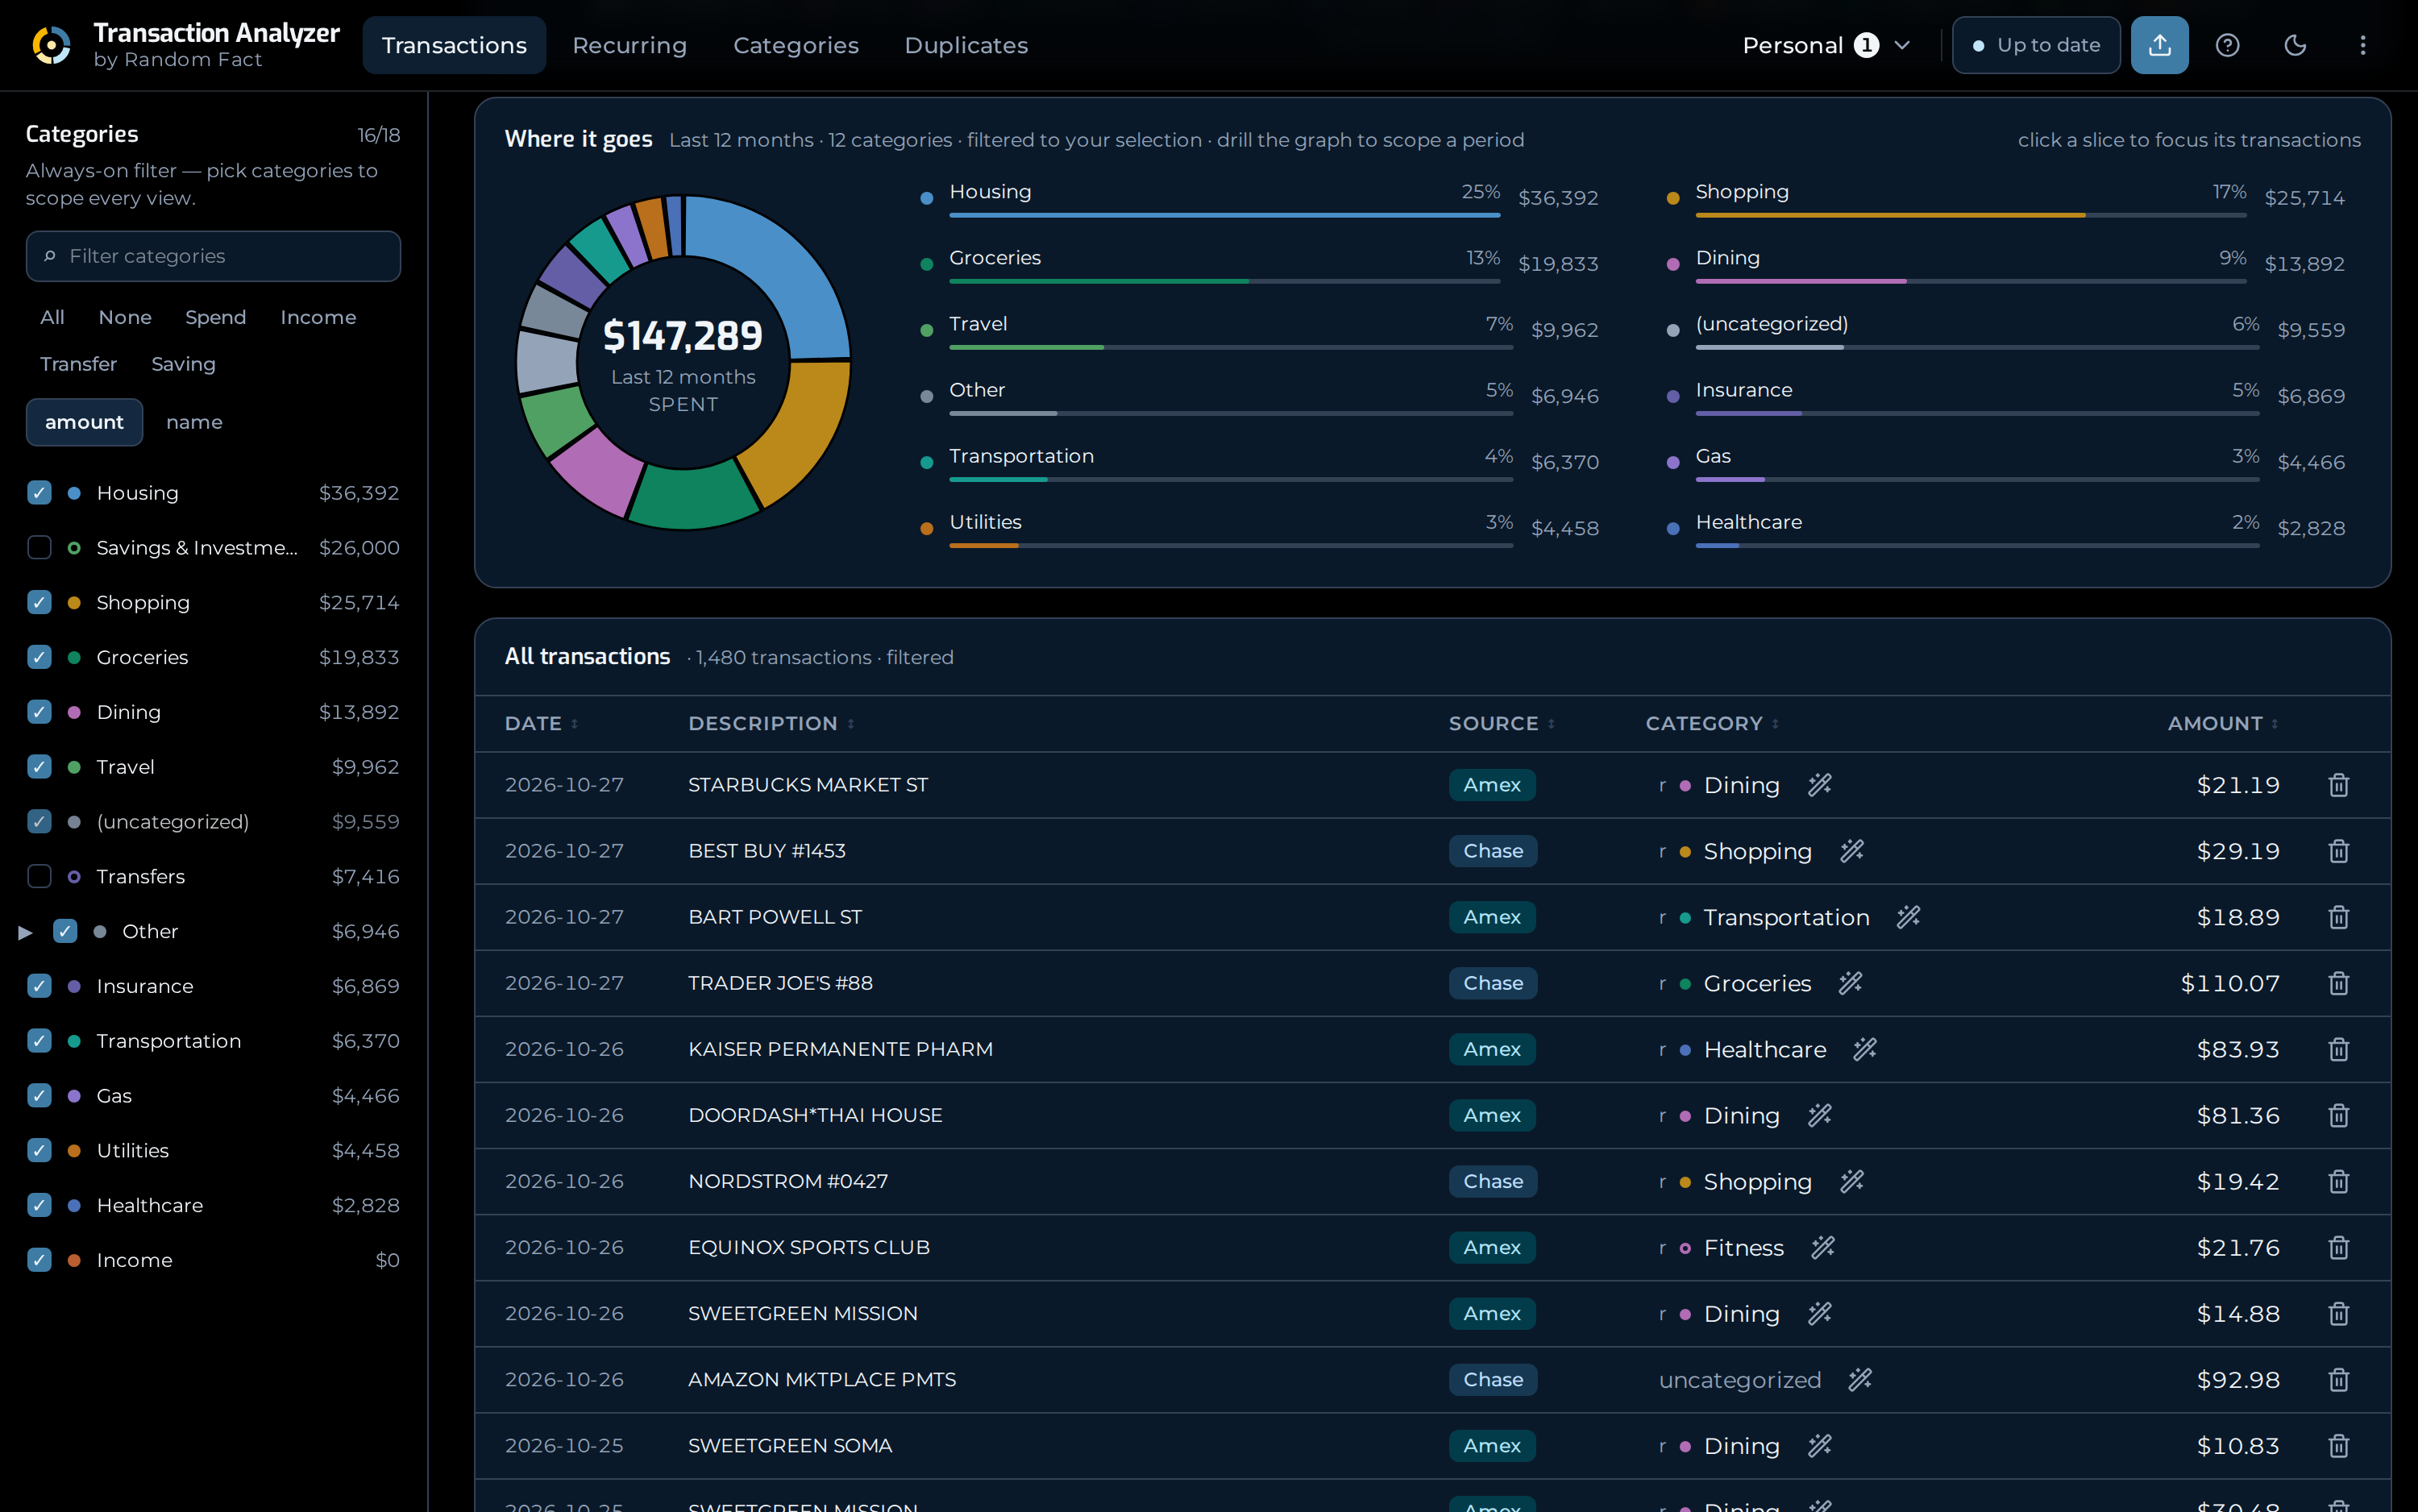Screen dimensions: 2418x1512
Task: Check the Transfers category checkbox
Action: [x=39, y=876]
